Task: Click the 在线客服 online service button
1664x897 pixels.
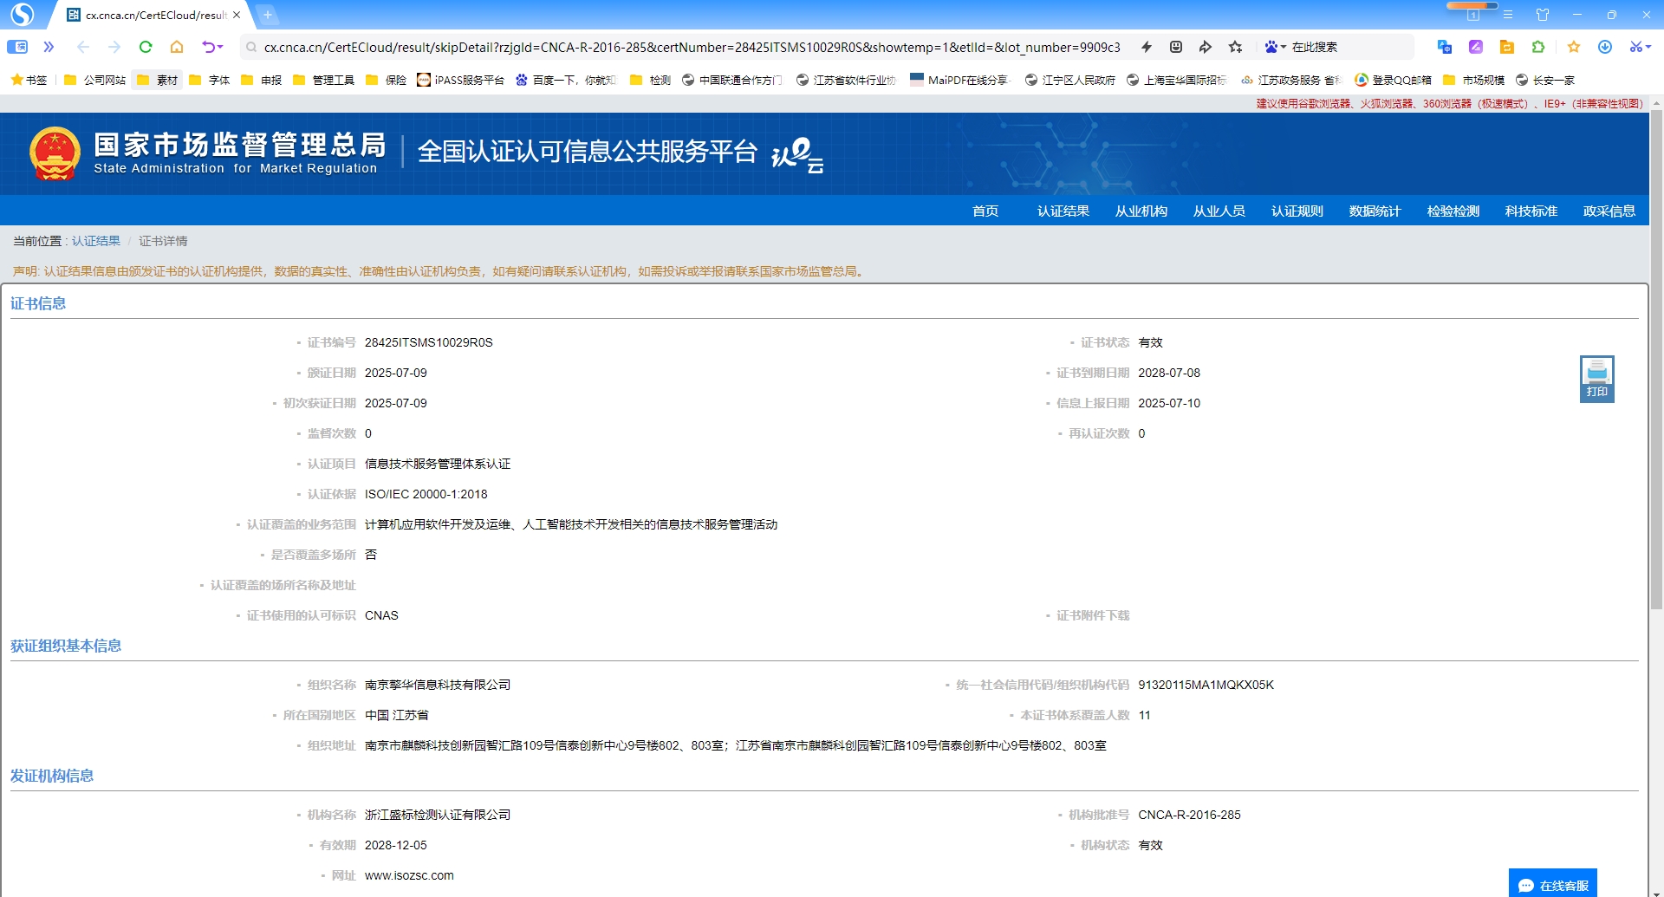Action: click(x=1555, y=884)
